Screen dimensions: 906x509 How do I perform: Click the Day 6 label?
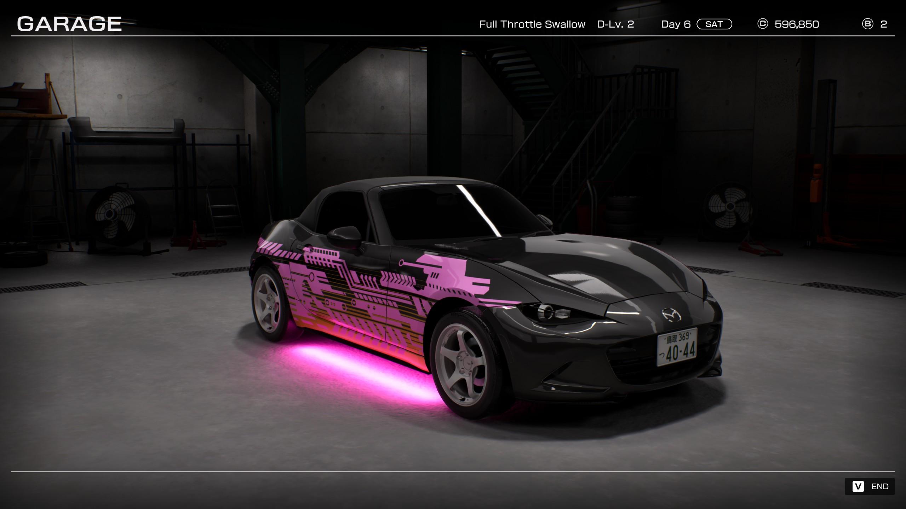[676, 24]
